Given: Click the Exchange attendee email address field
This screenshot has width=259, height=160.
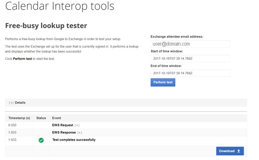Looking at the screenshot, I should point(190,44).
